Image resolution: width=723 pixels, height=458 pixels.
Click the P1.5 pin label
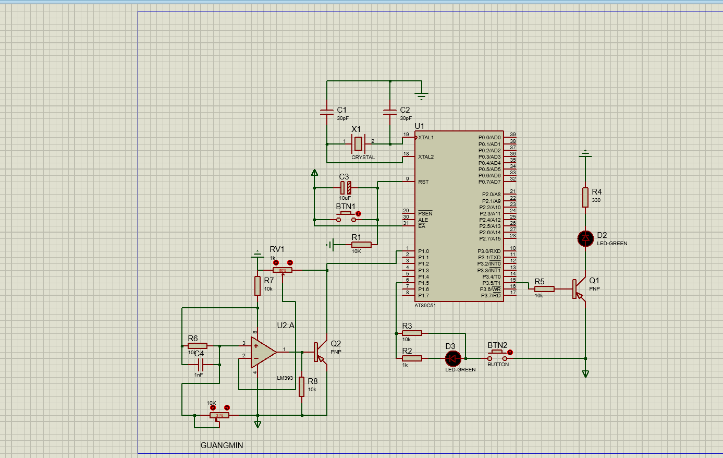coord(423,283)
